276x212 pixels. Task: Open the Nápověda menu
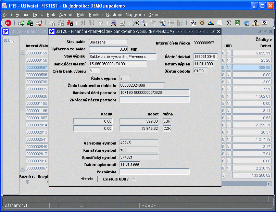[x=135, y=15]
